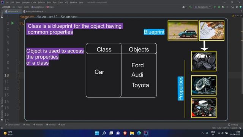Open the Problems tool window
Viewport: 243px width, 137px height.
(x=38, y=124)
